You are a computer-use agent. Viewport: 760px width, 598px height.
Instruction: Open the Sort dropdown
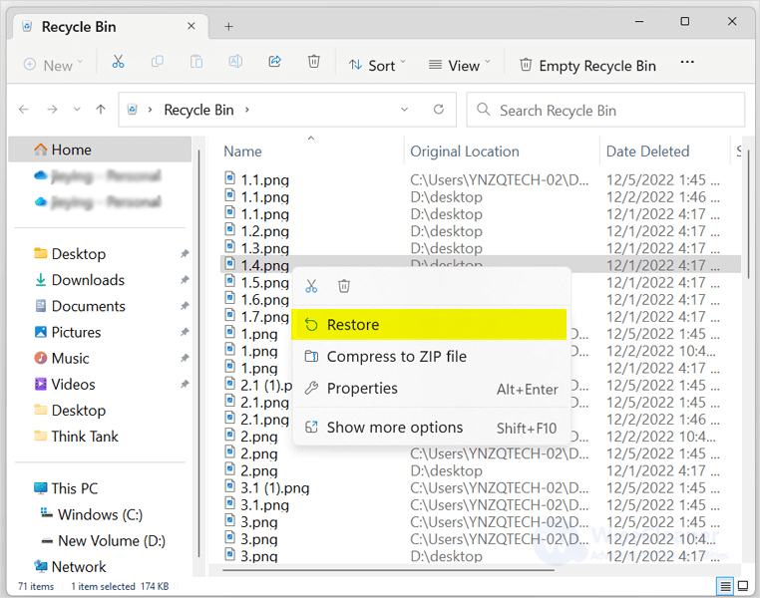pyautogui.click(x=377, y=66)
